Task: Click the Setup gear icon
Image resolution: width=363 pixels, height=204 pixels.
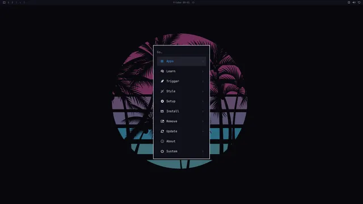Action: click(x=162, y=101)
